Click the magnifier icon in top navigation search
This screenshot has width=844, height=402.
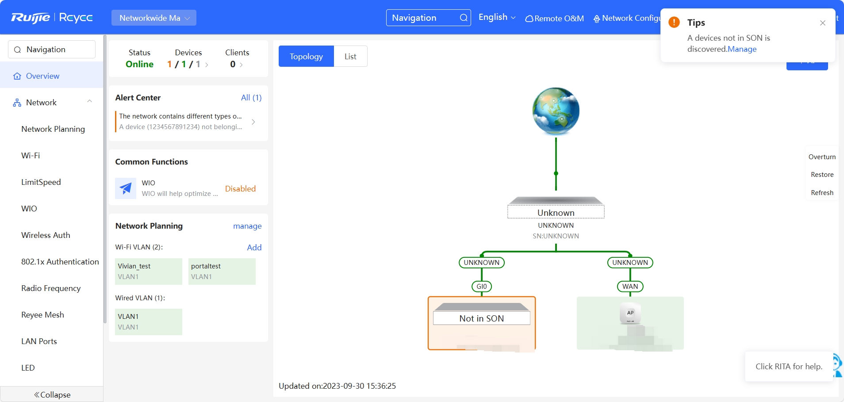[x=463, y=18]
